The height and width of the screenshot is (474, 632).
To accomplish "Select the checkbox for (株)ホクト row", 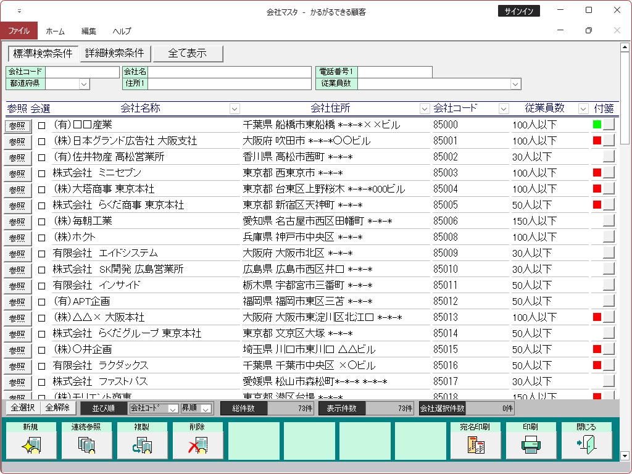I will (42, 238).
